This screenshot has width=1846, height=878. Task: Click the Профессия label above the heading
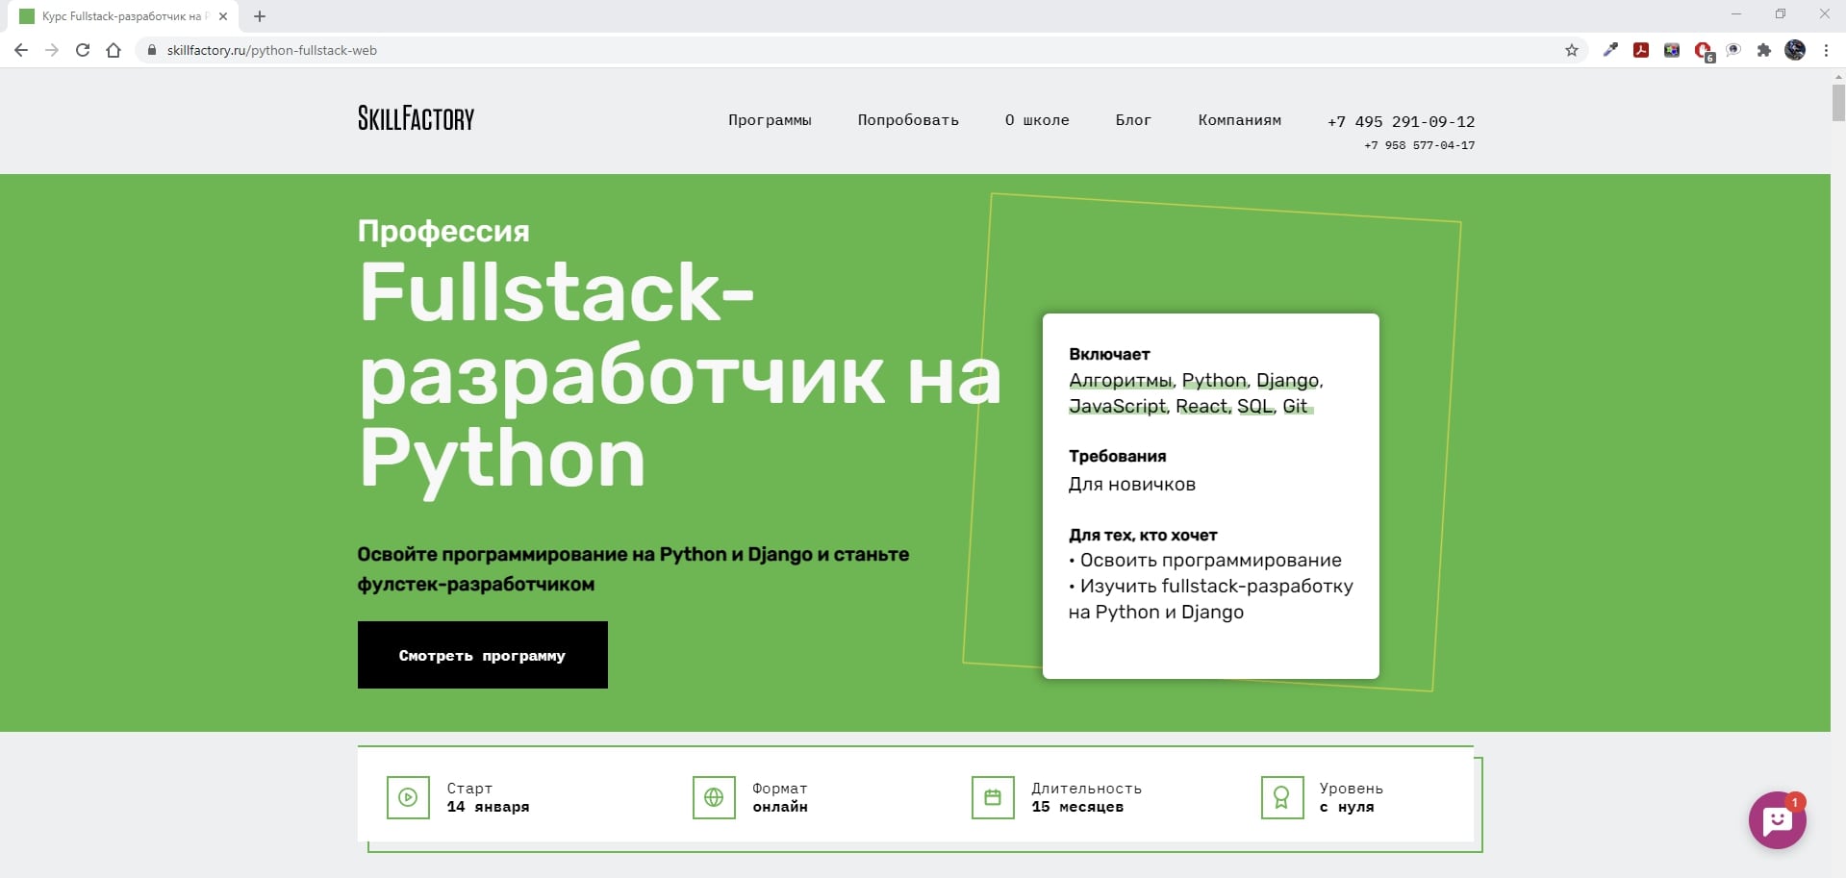point(443,231)
